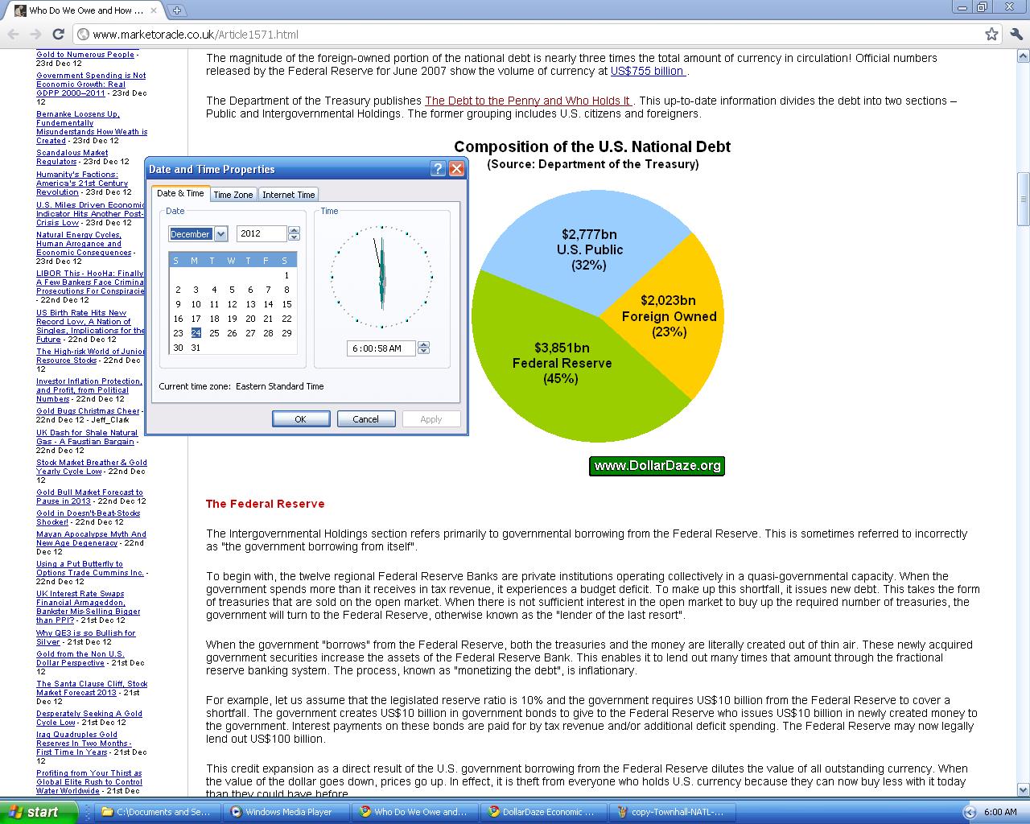Switch to the Time Zone tab
The width and height of the screenshot is (1030, 824).
tap(233, 194)
